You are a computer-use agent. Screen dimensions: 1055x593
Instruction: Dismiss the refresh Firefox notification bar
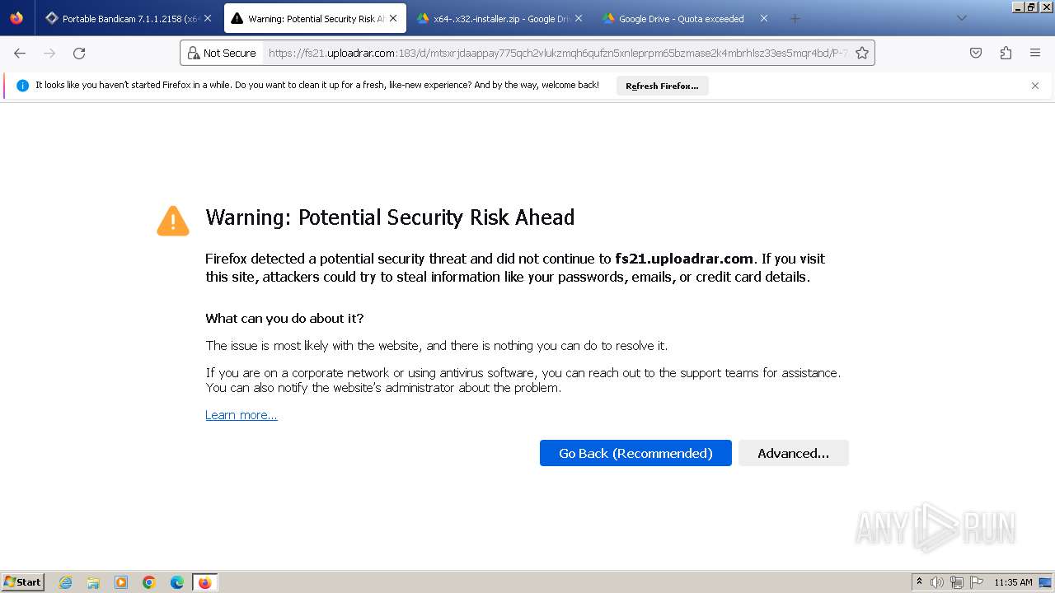[1035, 86]
